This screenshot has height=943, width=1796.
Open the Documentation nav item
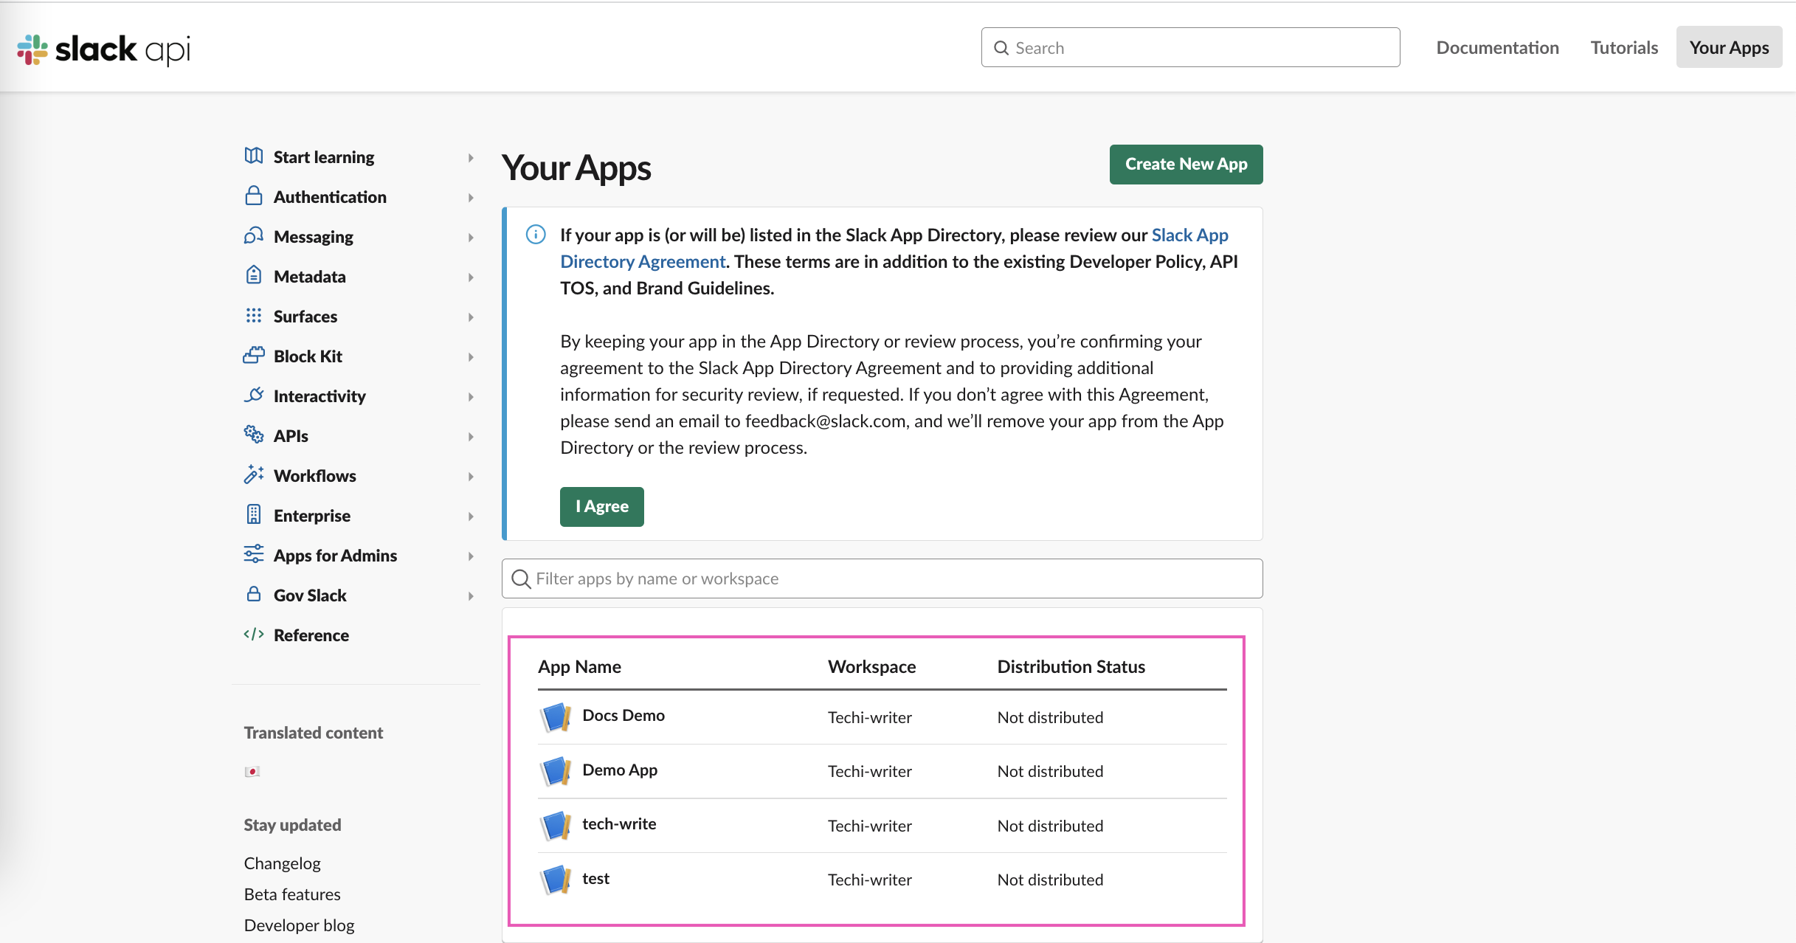(x=1497, y=47)
